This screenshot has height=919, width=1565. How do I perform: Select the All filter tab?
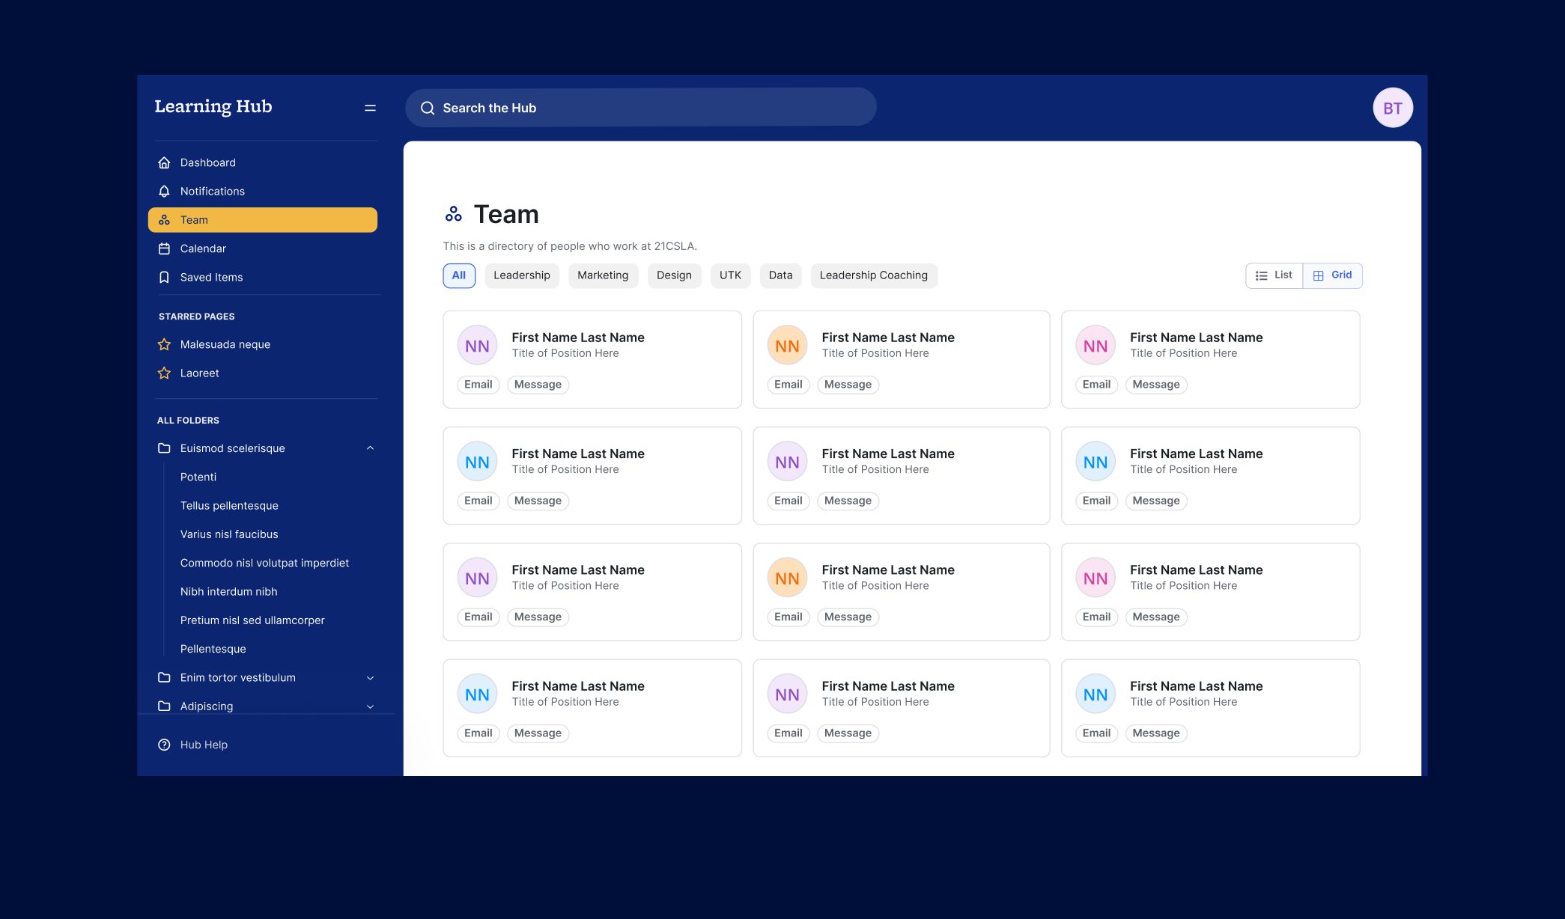459,275
